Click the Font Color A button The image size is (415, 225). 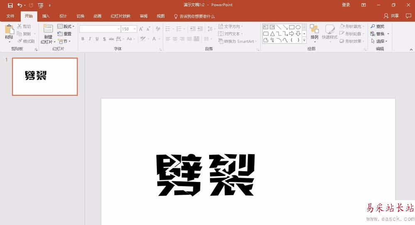[154, 39]
